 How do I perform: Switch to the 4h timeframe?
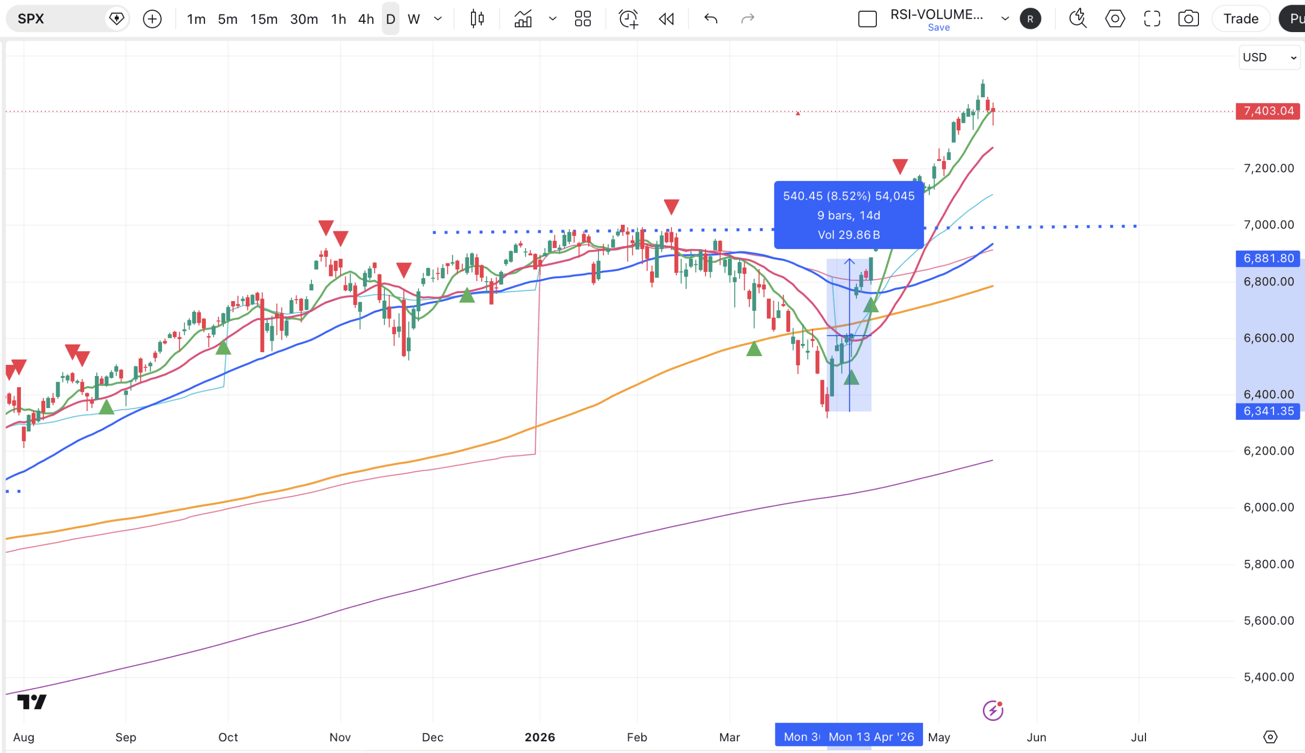tap(366, 19)
